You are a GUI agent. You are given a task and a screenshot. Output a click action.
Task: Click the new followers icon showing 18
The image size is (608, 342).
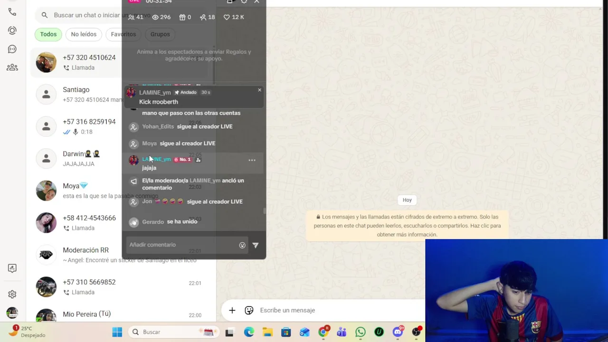pyautogui.click(x=203, y=17)
